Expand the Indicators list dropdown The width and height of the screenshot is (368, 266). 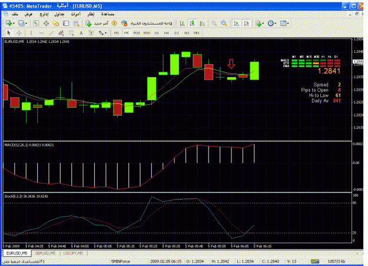[x=263, y=24]
